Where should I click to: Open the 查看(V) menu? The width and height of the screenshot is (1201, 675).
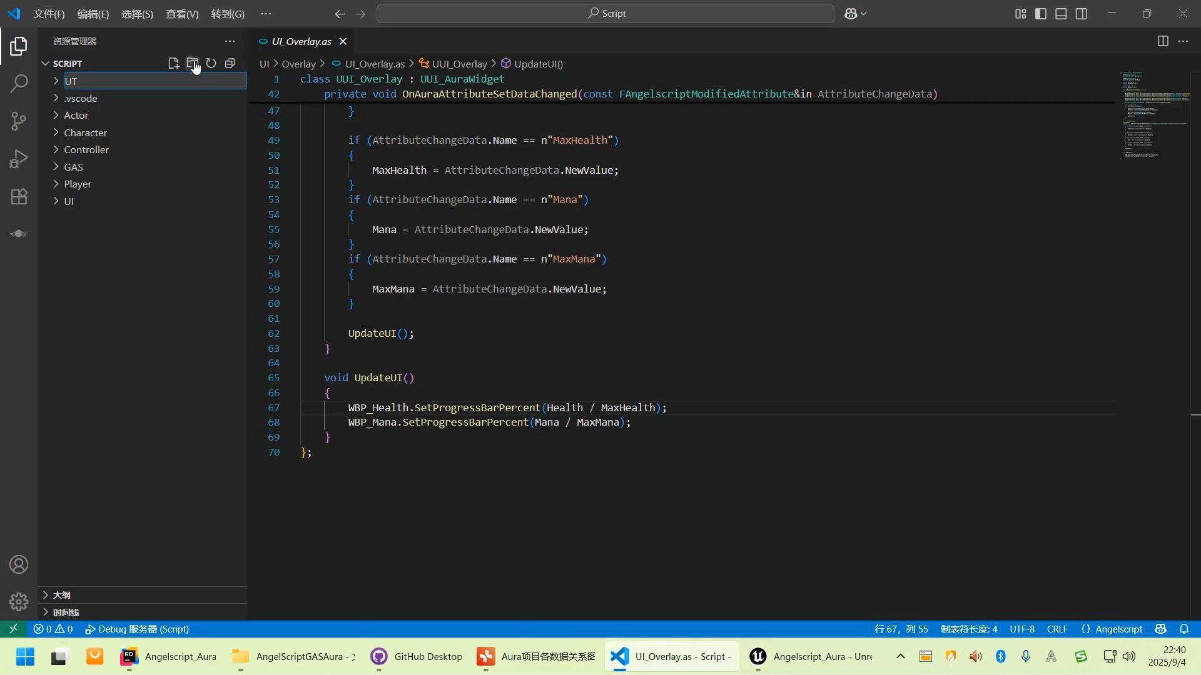(182, 14)
